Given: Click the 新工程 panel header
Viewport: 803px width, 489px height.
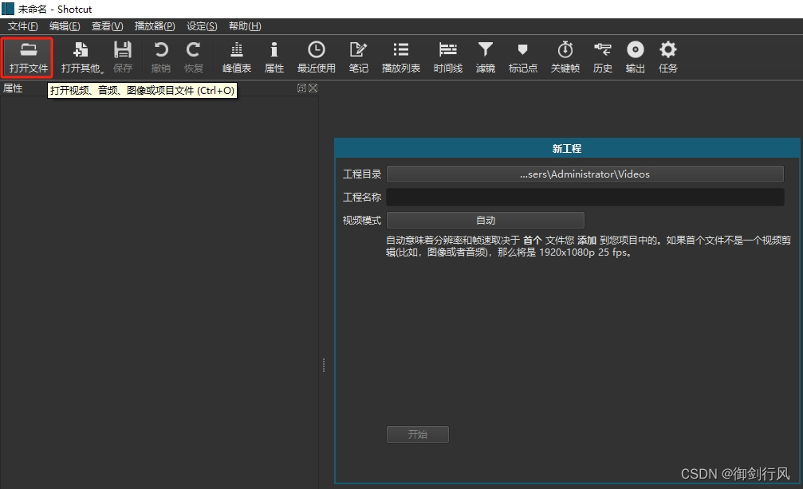Looking at the screenshot, I should pos(567,148).
